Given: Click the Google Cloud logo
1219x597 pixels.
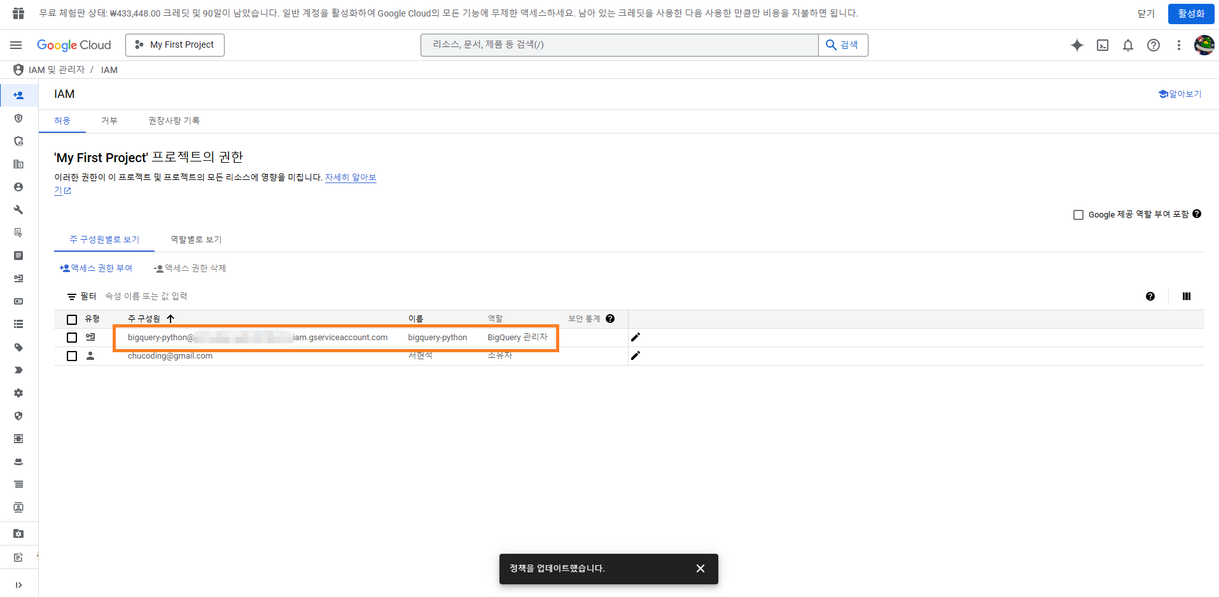Looking at the screenshot, I should click(74, 45).
